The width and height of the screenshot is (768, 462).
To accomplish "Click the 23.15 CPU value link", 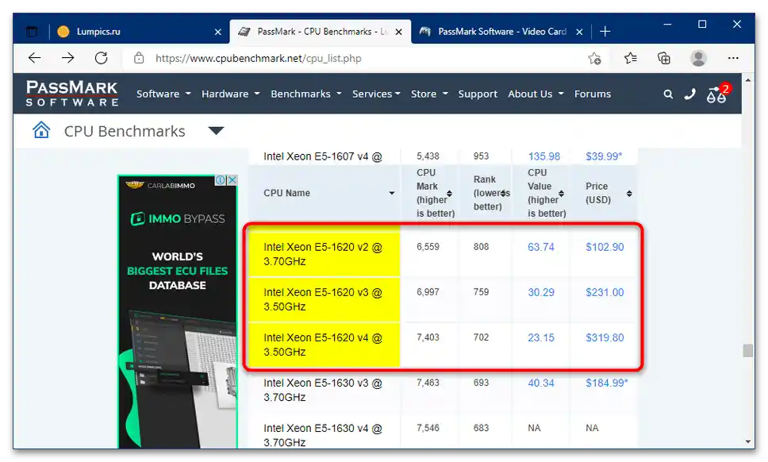I will point(541,337).
